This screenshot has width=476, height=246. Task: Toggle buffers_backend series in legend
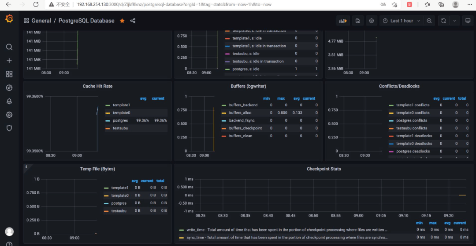(243, 105)
